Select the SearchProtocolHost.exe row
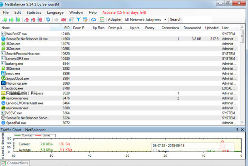Screen dimensions: 248x166 click(x=119, y=53)
